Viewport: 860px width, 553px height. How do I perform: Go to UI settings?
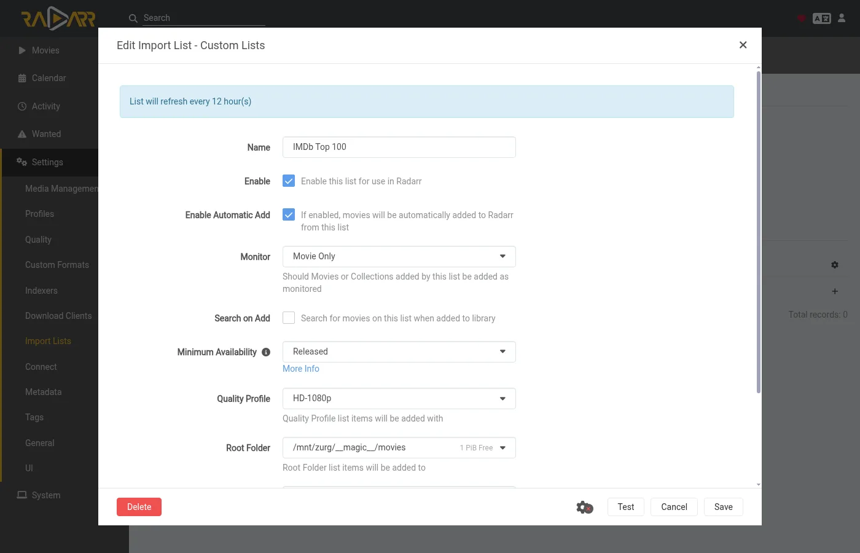(x=29, y=468)
